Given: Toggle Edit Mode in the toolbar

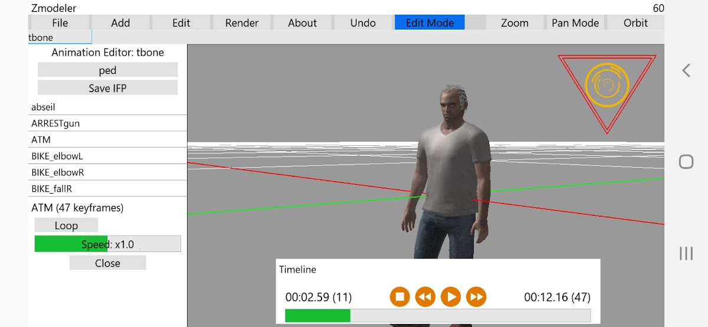Looking at the screenshot, I should (430, 23).
